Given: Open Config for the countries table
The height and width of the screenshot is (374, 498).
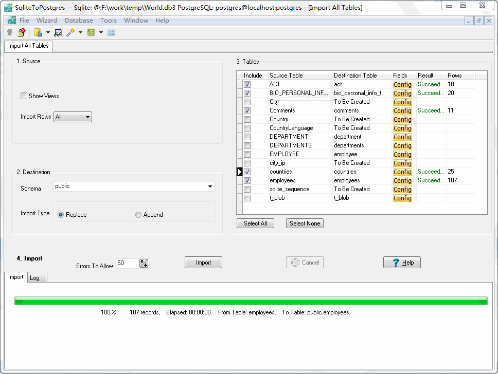Looking at the screenshot, I should pyautogui.click(x=402, y=172).
